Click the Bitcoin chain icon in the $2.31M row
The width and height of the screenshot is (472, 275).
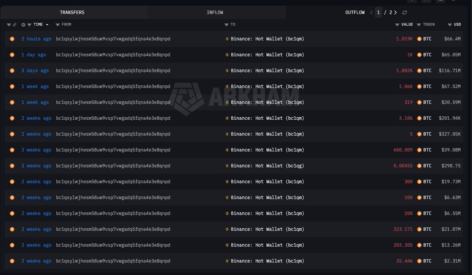coord(12,261)
